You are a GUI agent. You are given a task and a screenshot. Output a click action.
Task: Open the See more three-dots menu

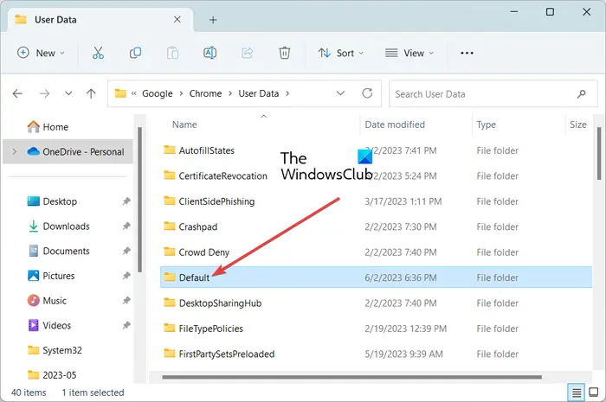(467, 53)
